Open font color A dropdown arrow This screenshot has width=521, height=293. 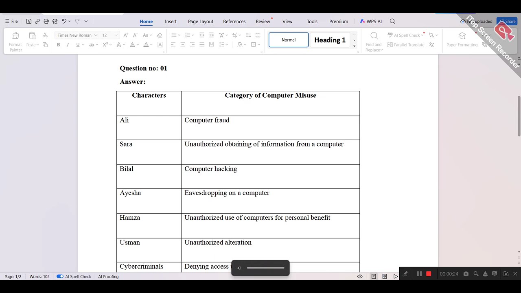pos(151,45)
